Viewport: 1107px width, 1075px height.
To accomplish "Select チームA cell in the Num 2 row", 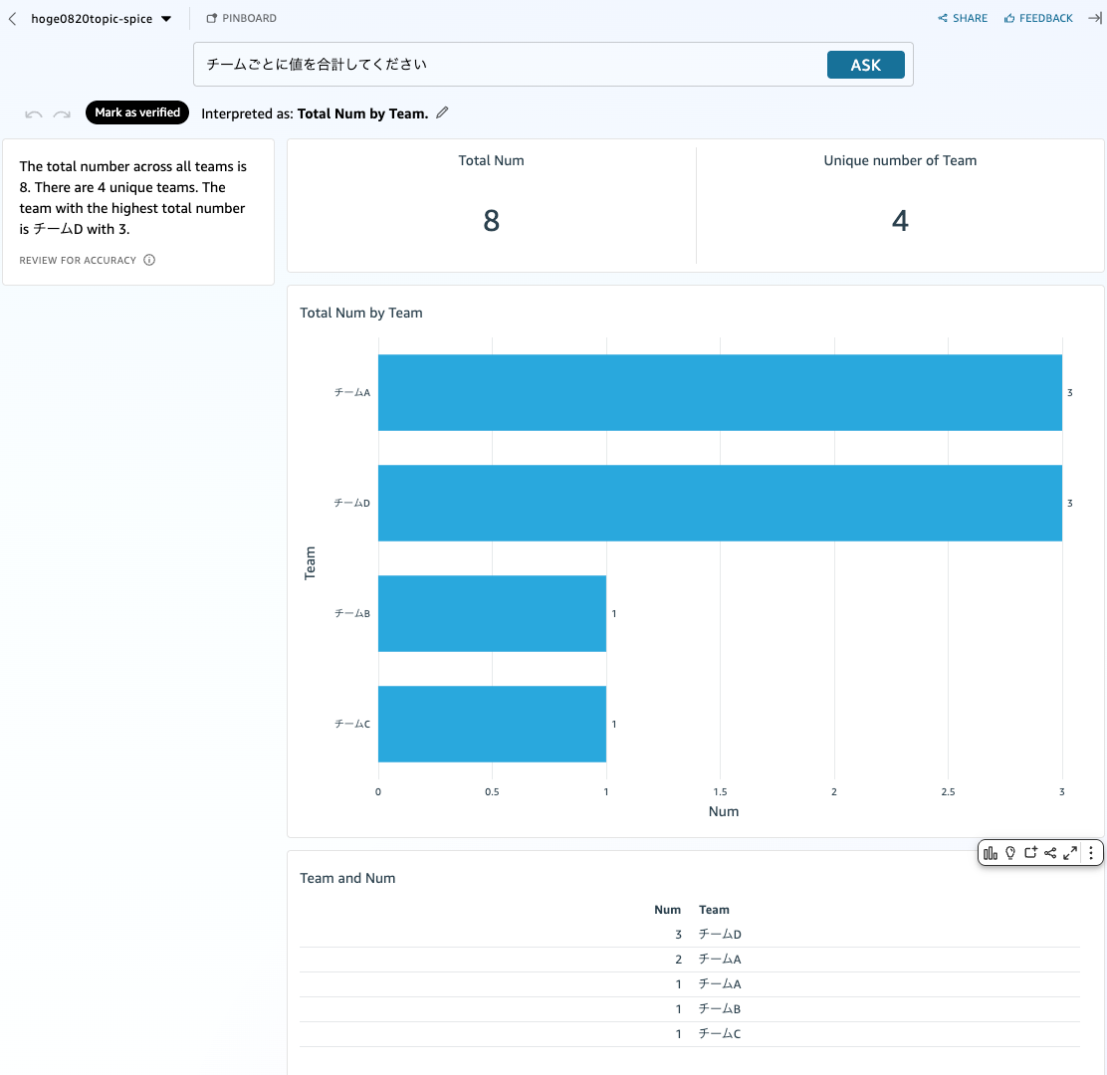I will pyautogui.click(x=720, y=960).
